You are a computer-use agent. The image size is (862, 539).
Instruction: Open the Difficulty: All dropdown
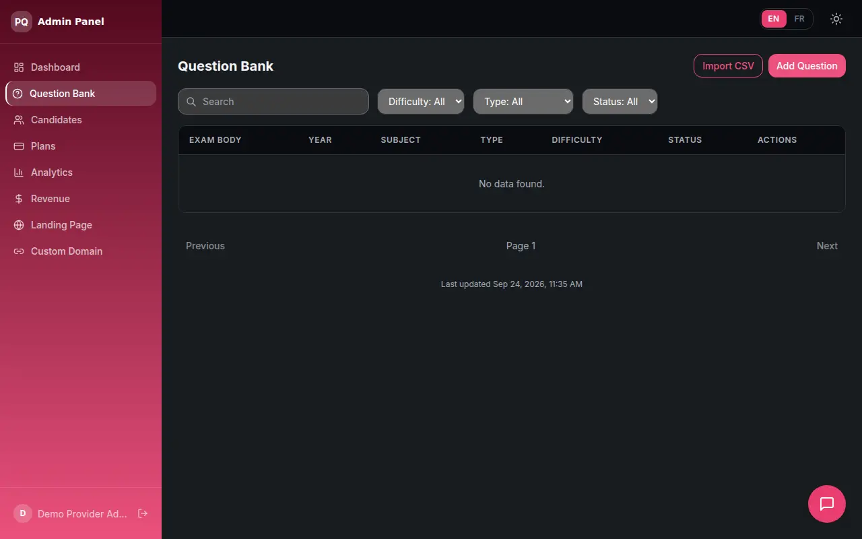pyautogui.click(x=421, y=102)
